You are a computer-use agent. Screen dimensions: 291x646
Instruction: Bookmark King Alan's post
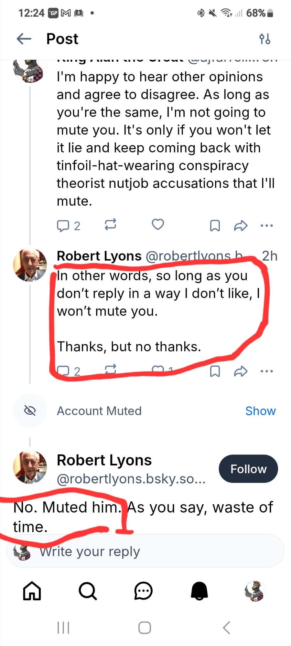pyautogui.click(x=215, y=226)
